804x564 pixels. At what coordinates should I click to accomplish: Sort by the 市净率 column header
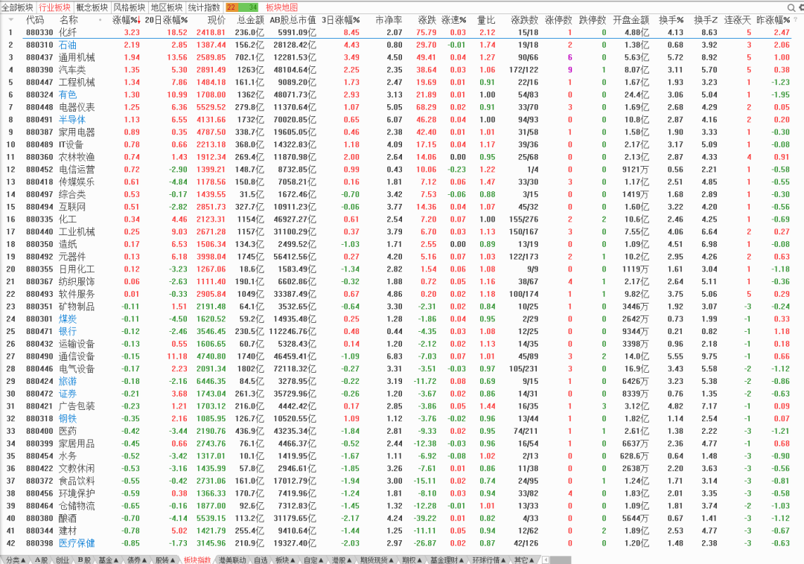click(x=389, y=20)
